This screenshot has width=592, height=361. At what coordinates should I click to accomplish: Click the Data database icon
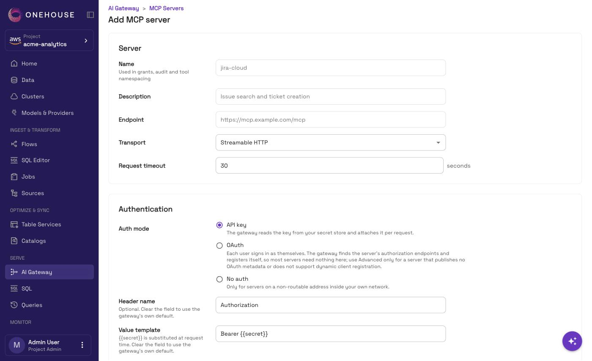(14, 80)
